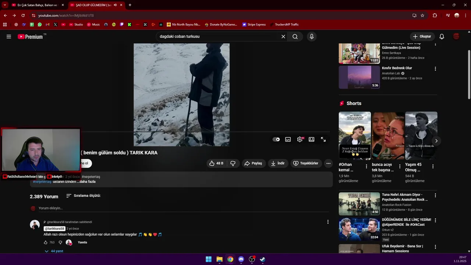Open the #Orhan kemal short thumbnail
471x265 pixels.
coord(355,135)
